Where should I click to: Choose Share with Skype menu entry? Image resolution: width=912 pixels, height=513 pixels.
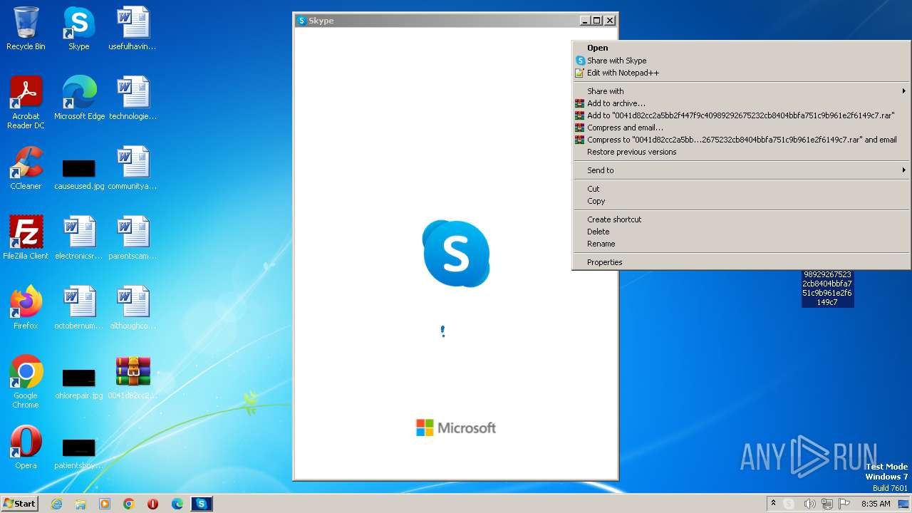pos(741,61)
